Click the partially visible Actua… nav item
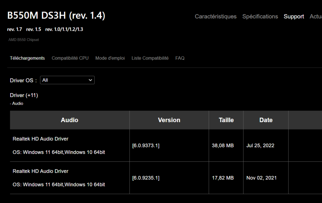This screenshot has width=322, height=203. click(316, 16)
